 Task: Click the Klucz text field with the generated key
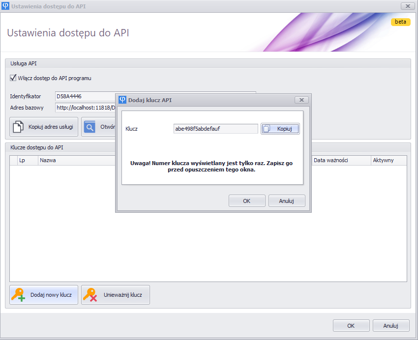(215, 129)
